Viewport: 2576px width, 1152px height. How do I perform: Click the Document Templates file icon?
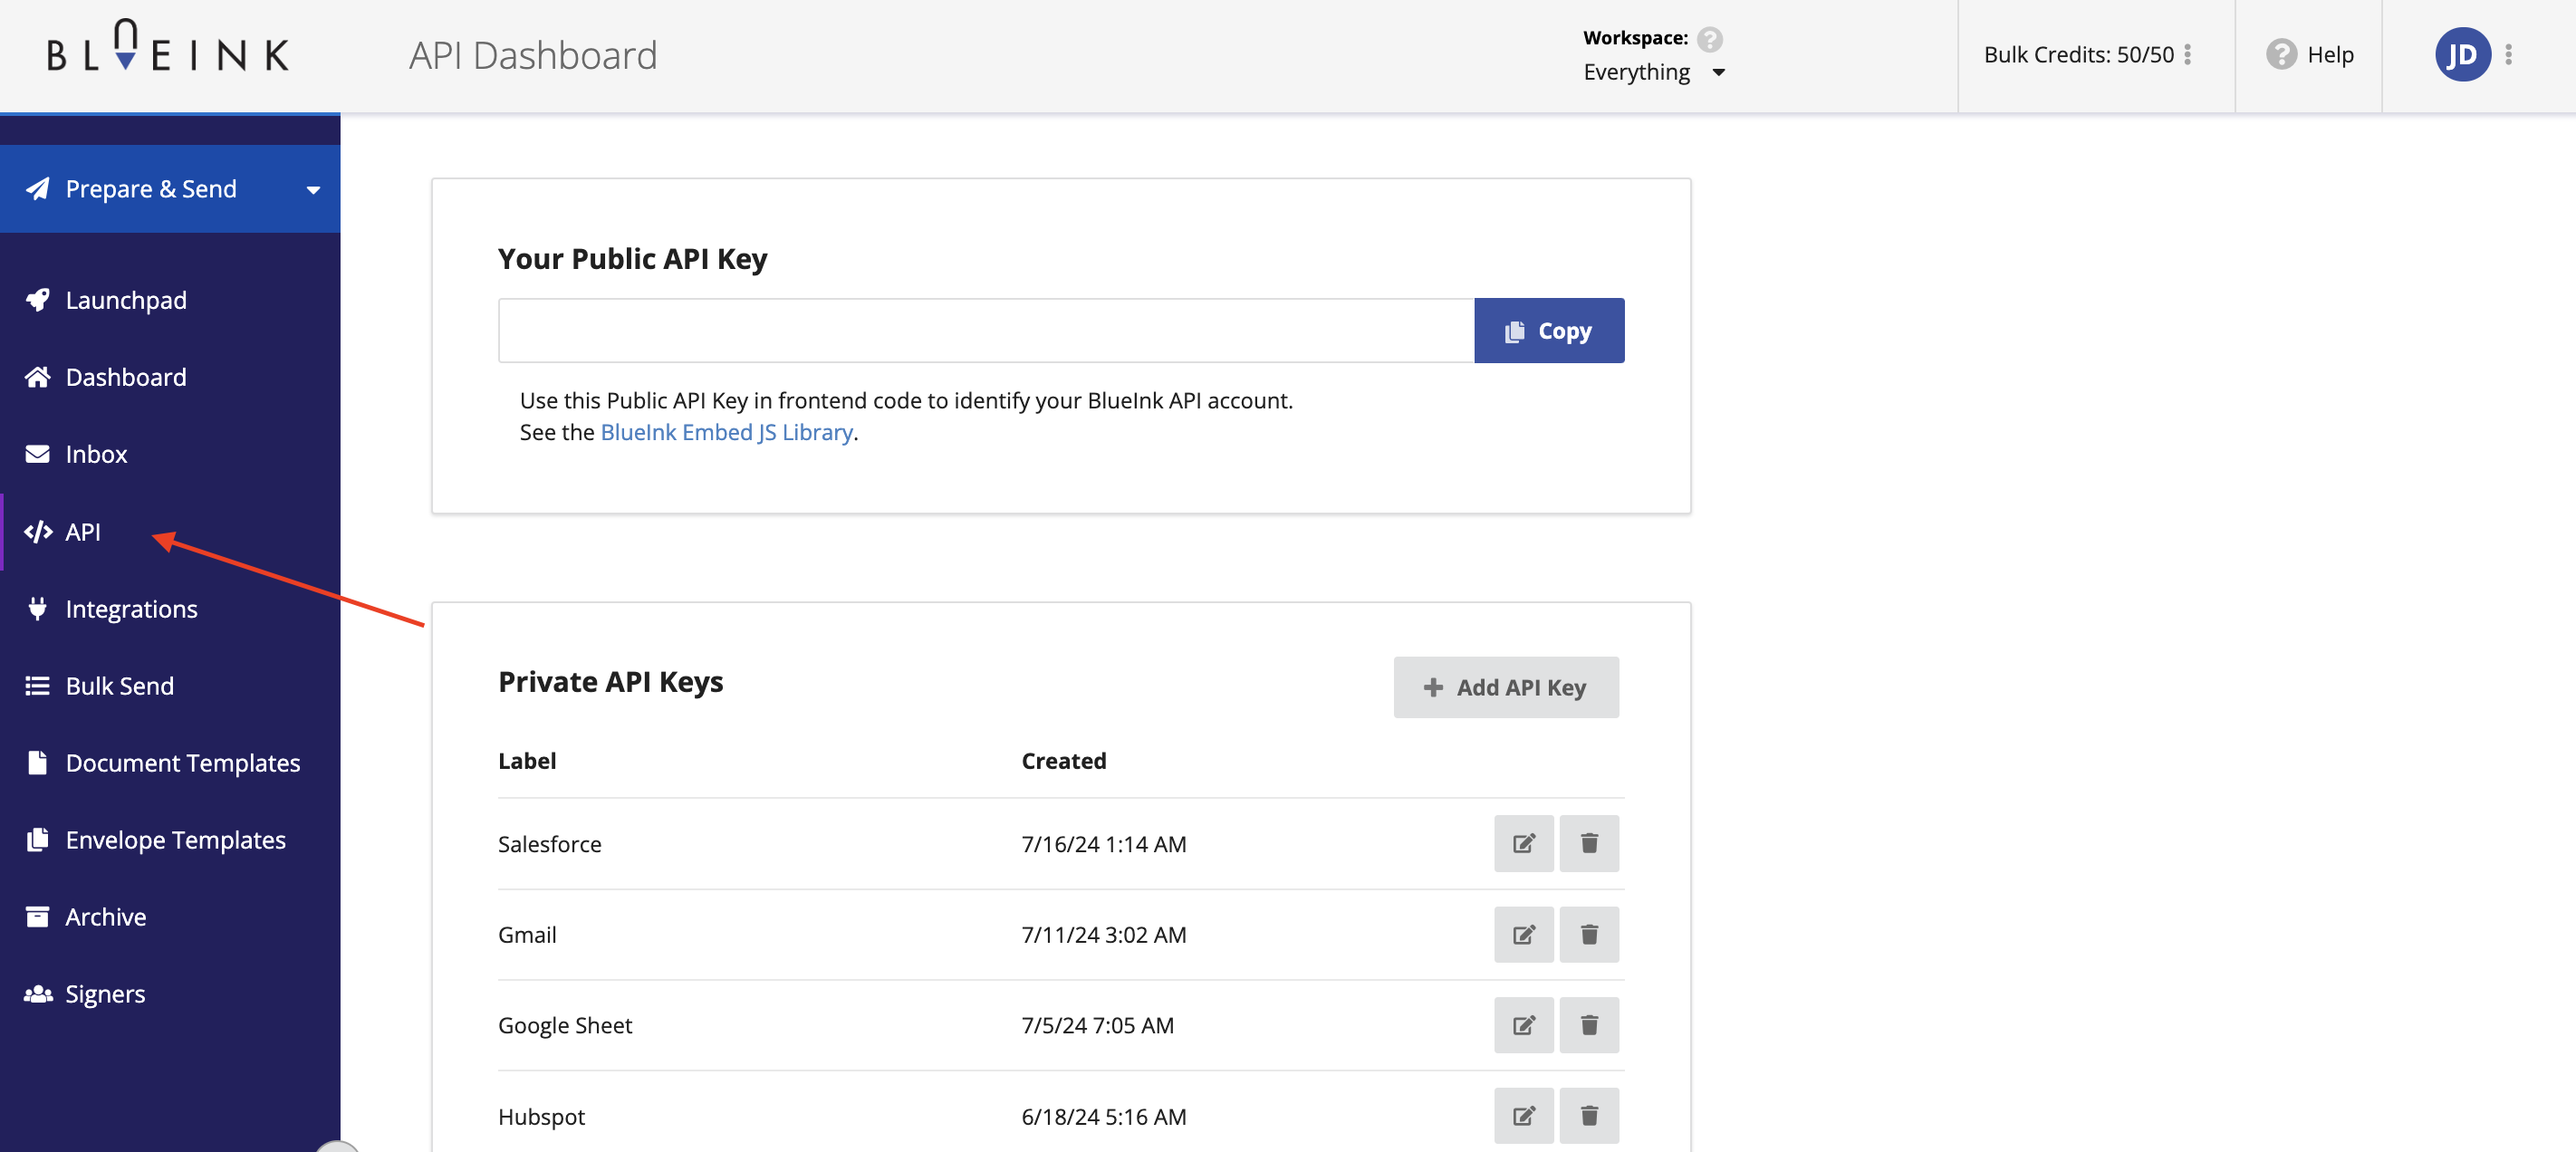[x=38, y=763]
